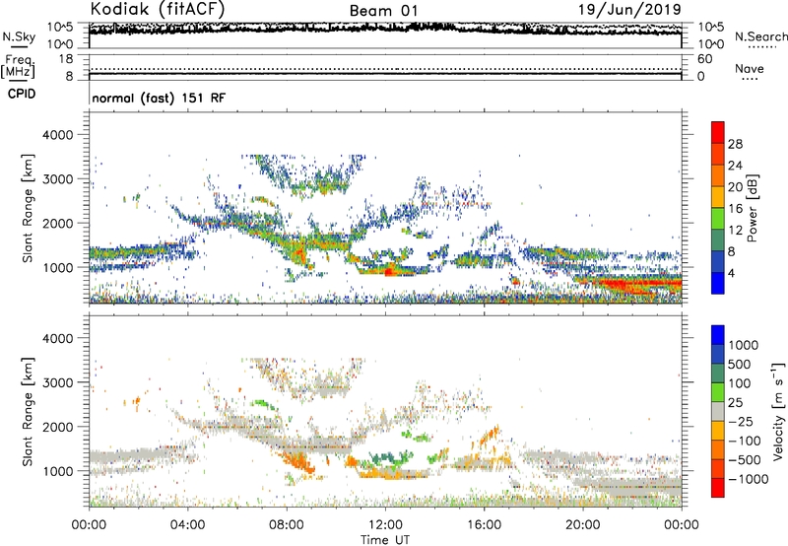Click the 'Freq. [MHz]' axis label

(18, 67)
